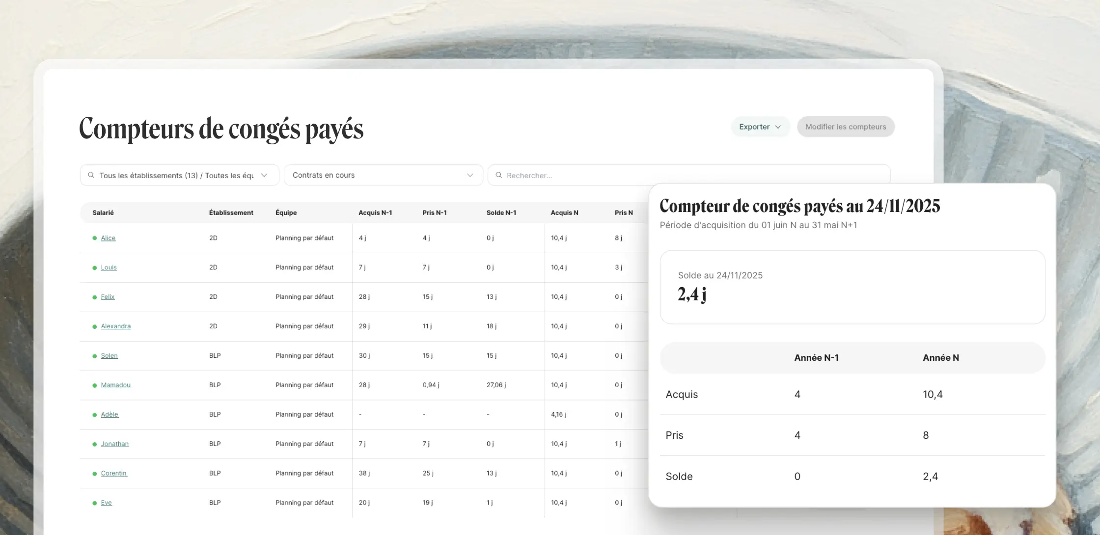Click the magnifier icon in Rechercher field
1100x535 pixels.
tap(498, 175)
